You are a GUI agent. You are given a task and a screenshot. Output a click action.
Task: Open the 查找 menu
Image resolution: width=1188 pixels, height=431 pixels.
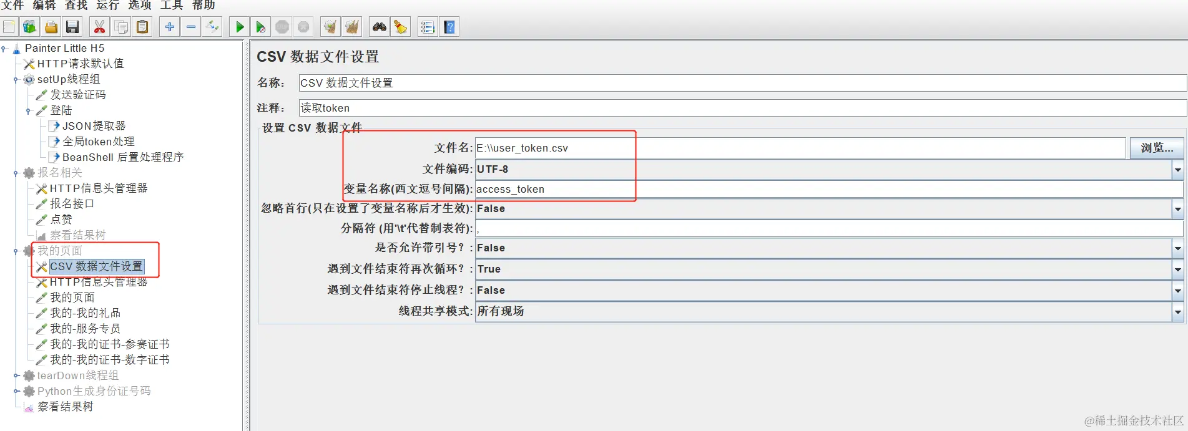pyautogui.click(x=76, y=6)
